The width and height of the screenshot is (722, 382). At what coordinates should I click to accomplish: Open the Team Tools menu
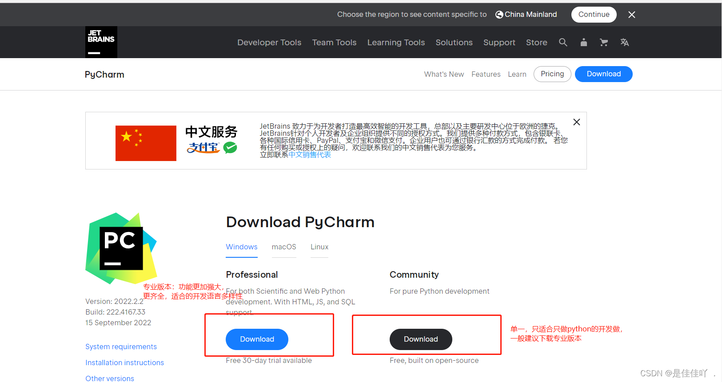pyautogui.click(x=335, y=43)
